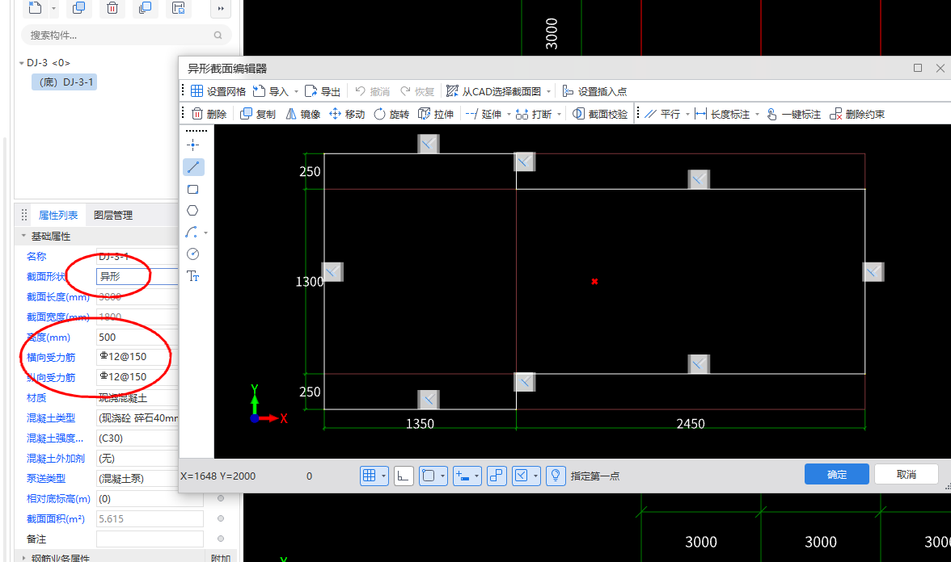
Task: Click 平行 parallel constraint tool
Action: click(x=662, y=114)
